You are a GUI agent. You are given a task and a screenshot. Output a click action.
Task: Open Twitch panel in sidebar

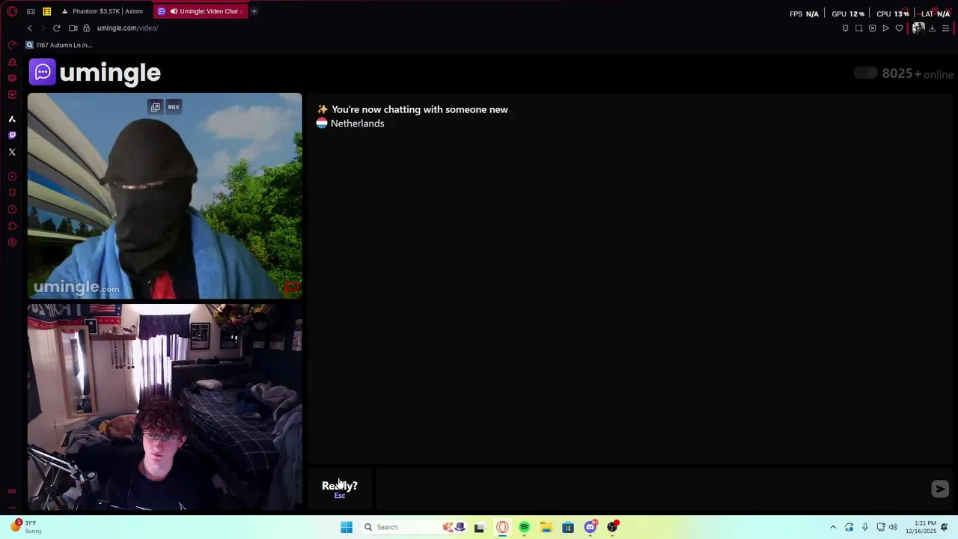tap(12, 135)
